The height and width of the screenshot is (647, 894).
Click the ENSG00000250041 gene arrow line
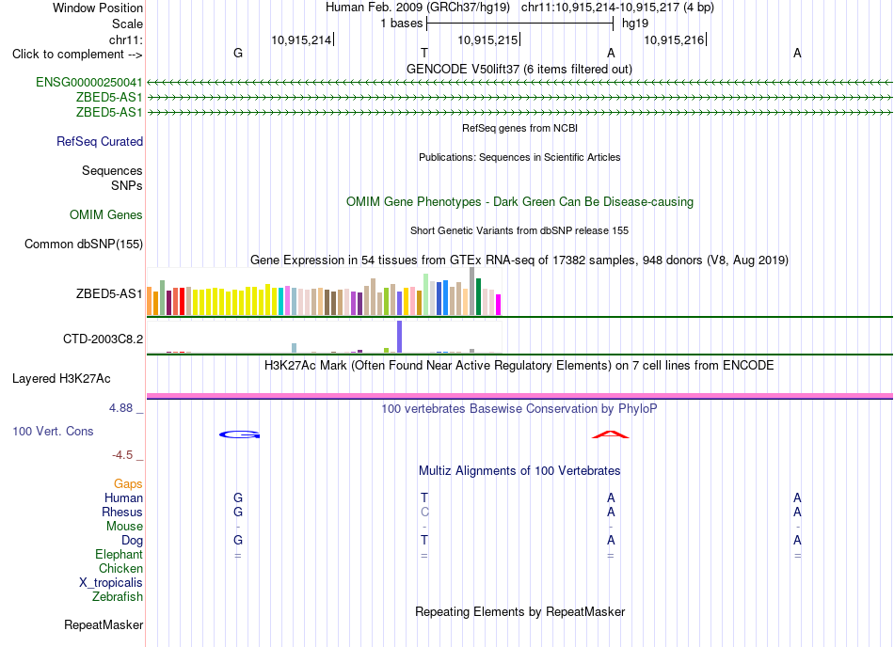(519, 83)
